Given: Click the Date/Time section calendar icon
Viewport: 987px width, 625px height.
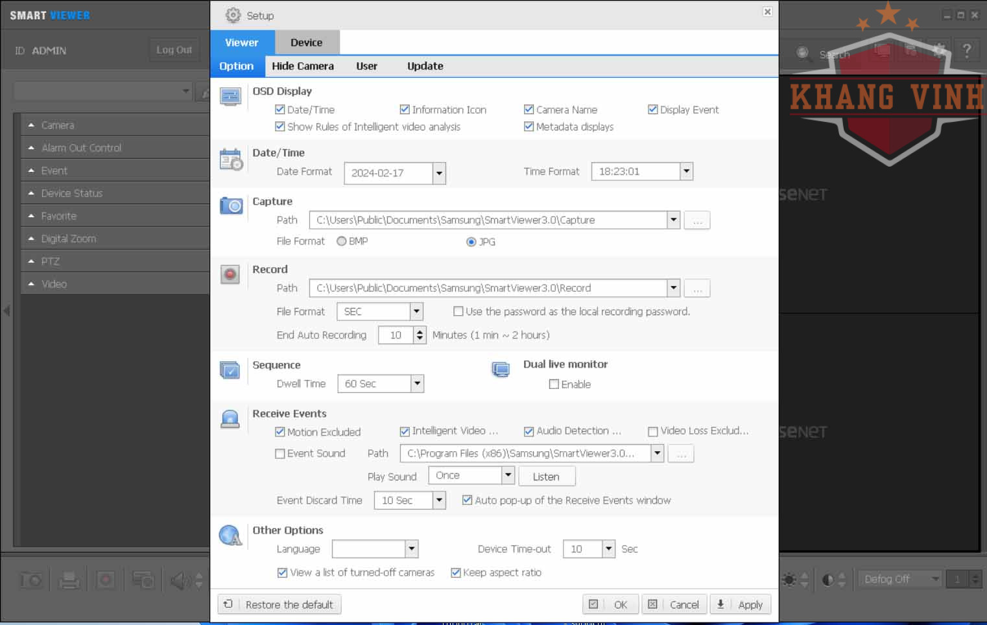Looking at the screenshot, I should coord(231,159).
